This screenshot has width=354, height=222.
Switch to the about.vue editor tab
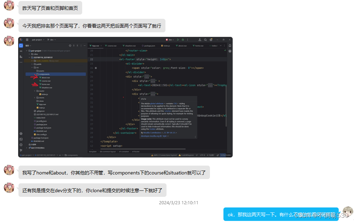[181, 46]
